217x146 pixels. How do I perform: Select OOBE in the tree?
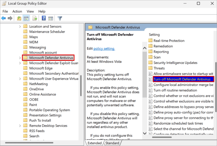point(34,99)
